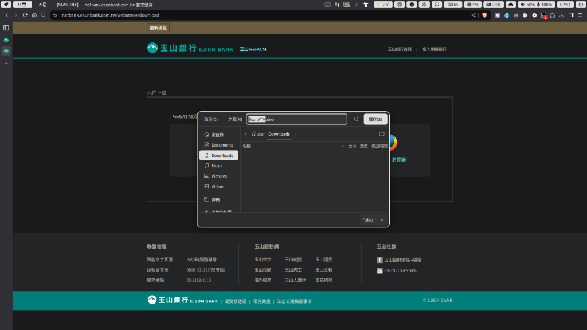
Task: Toggle vertical tabs panel icon
Action: click(6, 28)
